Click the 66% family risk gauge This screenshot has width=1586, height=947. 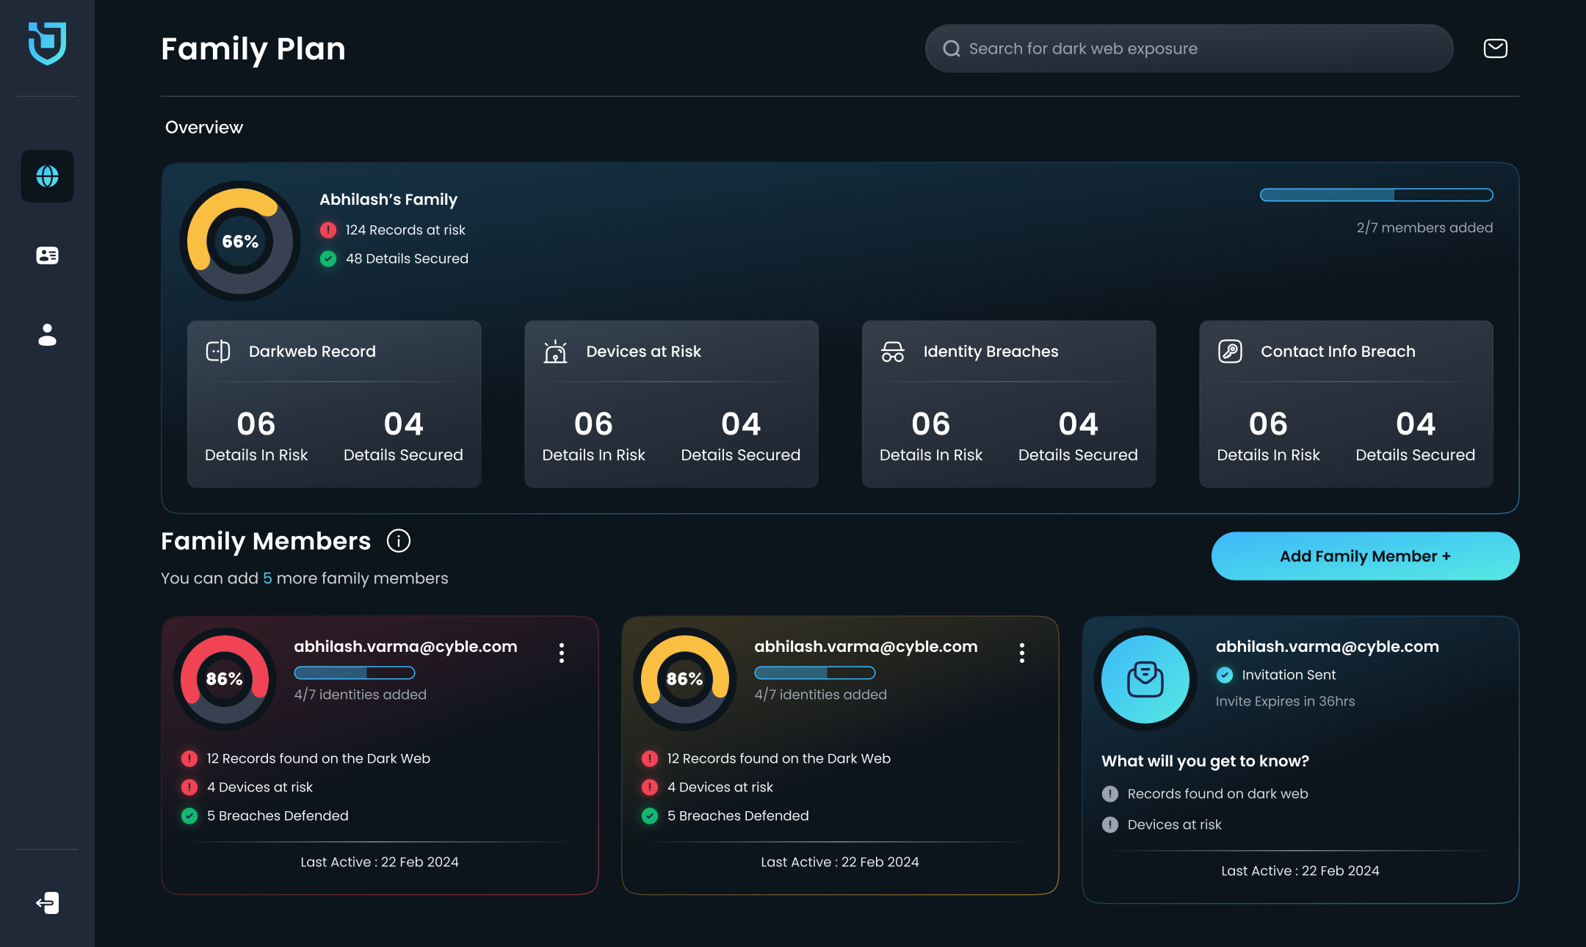(240, 241)
